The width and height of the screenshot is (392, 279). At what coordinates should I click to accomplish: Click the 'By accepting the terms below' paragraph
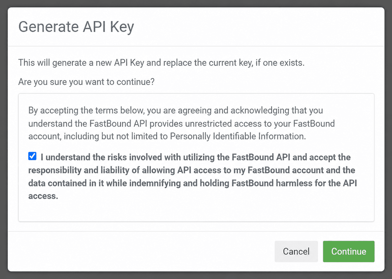[x=182, y=123]
